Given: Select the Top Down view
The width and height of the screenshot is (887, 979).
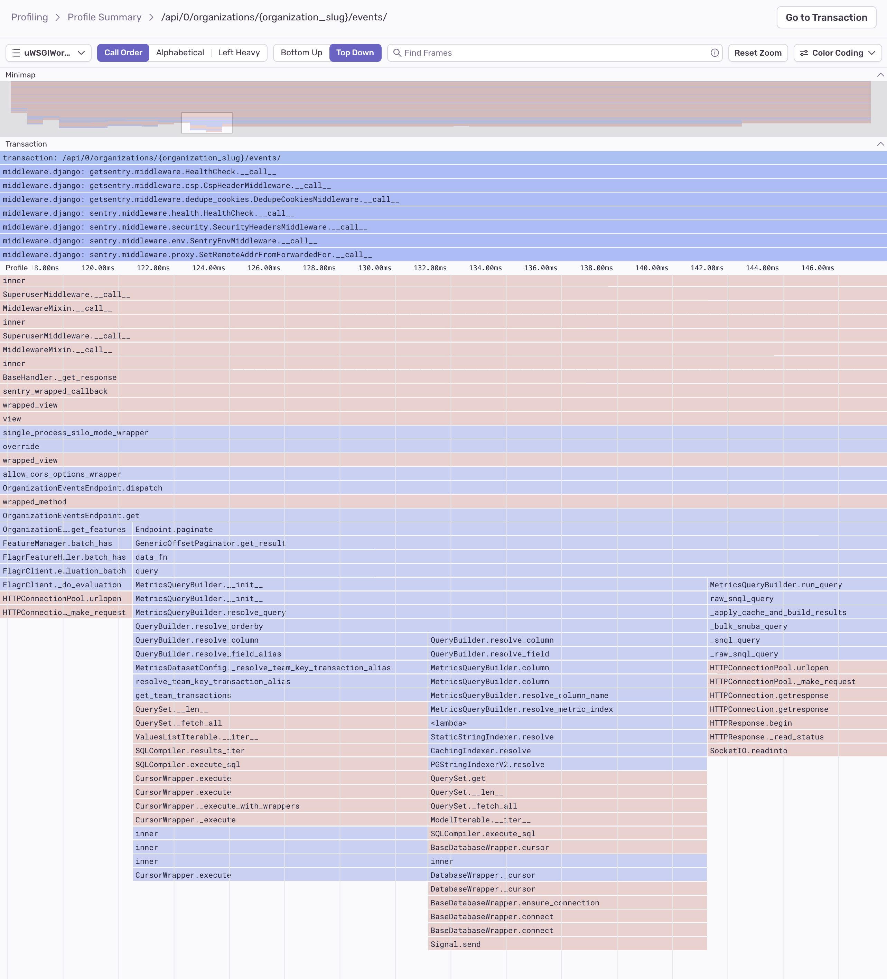Looking at the screenshot, I should pyautogui.click(x=355, y=53).
